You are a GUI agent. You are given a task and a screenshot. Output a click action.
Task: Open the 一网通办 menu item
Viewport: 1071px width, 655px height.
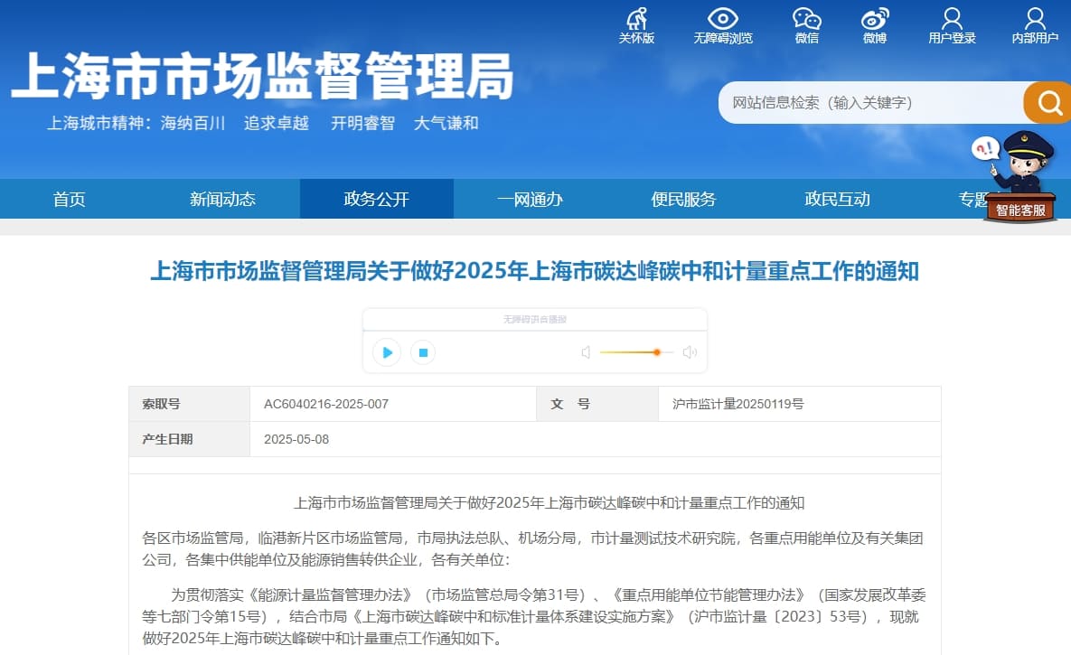[x=530, y=200]
